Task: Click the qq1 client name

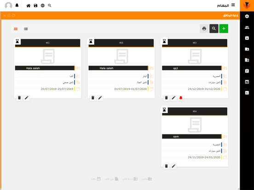Action: (176, 68)
